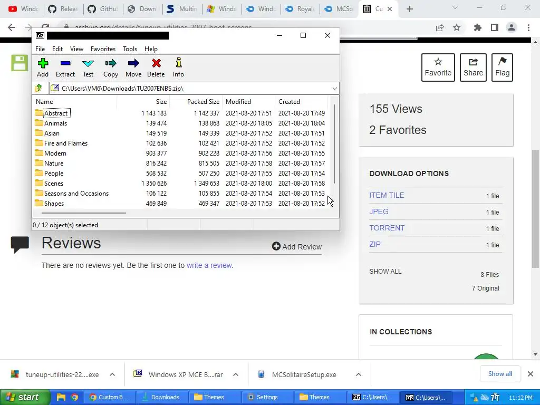
Task: Sort list by Size column header
Action: pyautogui.click(x=143, y=102)
